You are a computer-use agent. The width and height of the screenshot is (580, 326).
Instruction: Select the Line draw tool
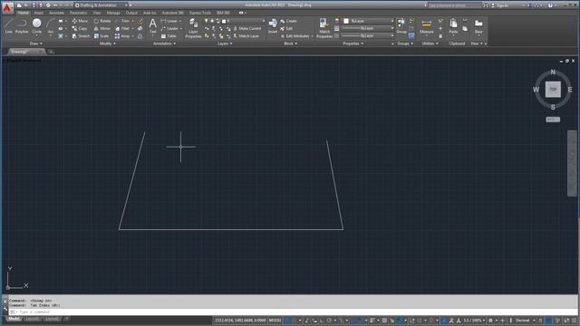click(8, 26)
